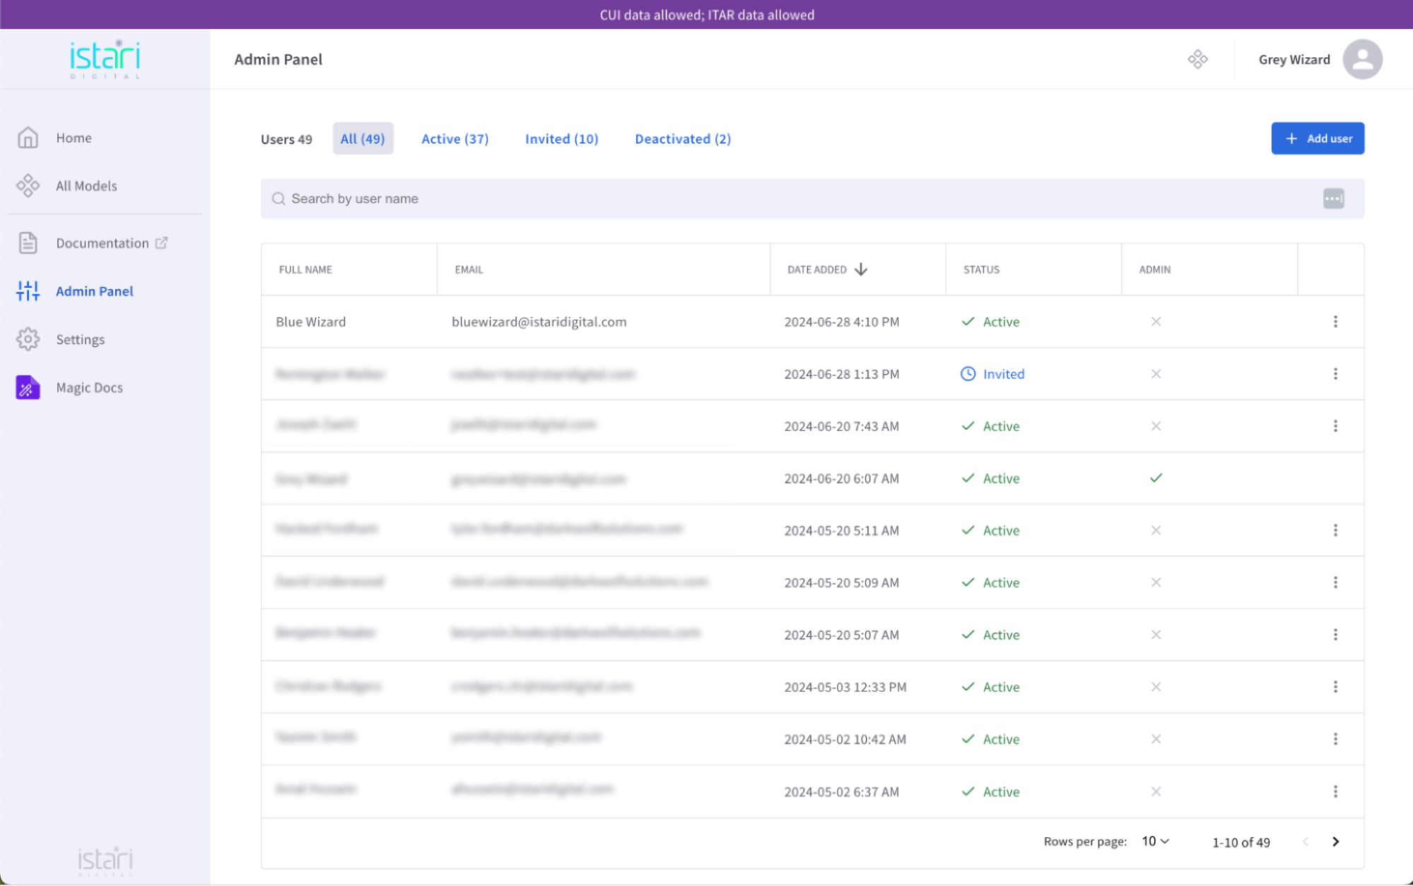
Task: Switch to Active (37) tab
Action: [455, 139]
